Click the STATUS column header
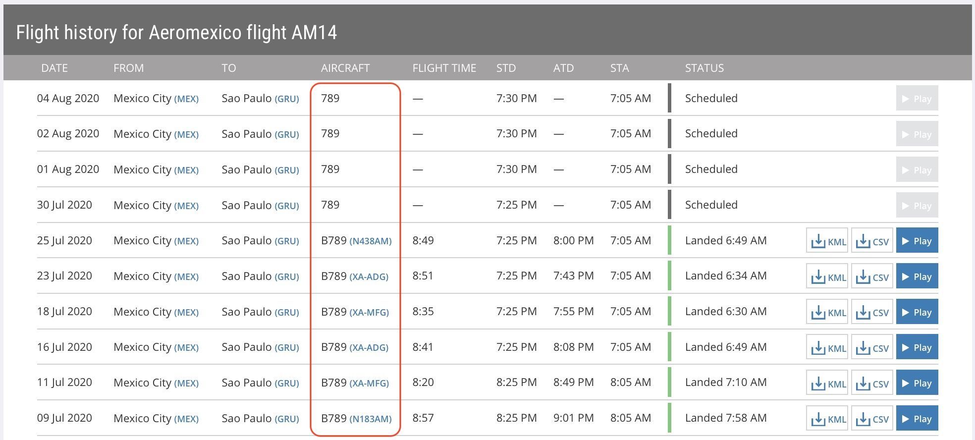Screen dimensions: 975x440 704,68
